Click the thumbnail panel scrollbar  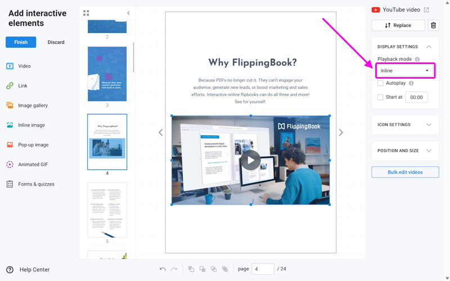[x=134, y=57]
